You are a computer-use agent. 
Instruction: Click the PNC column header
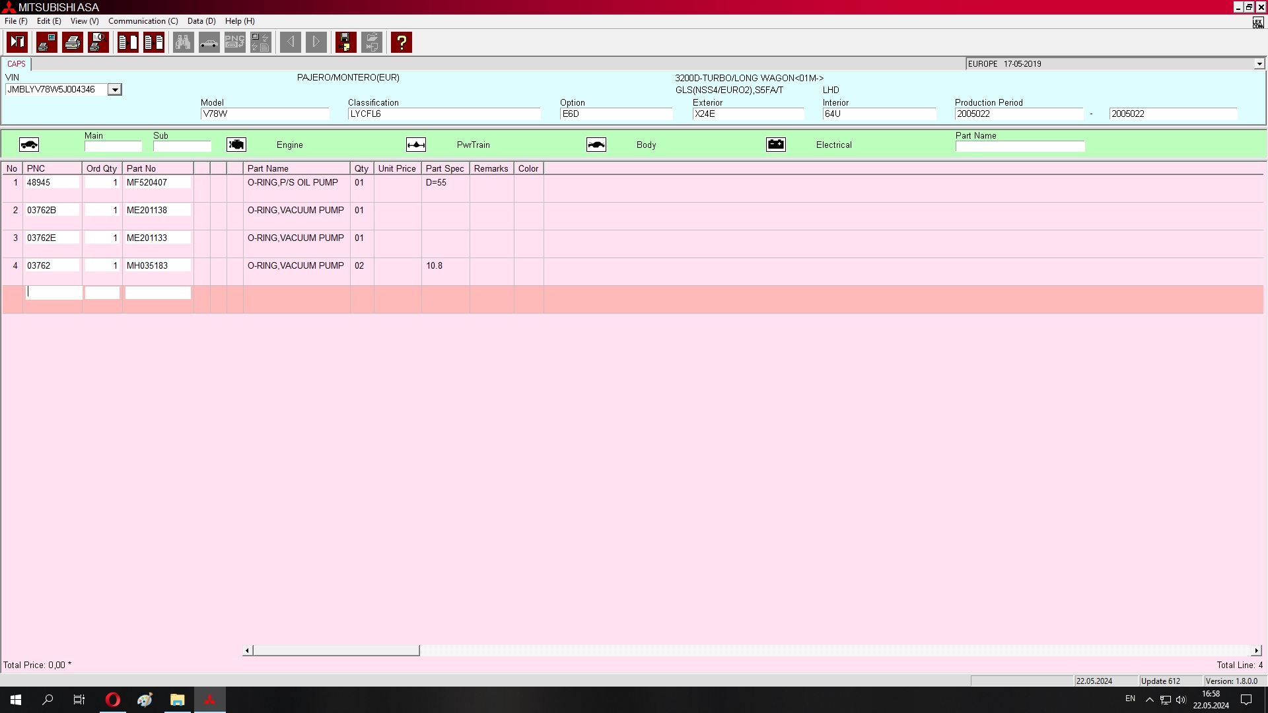52,168
